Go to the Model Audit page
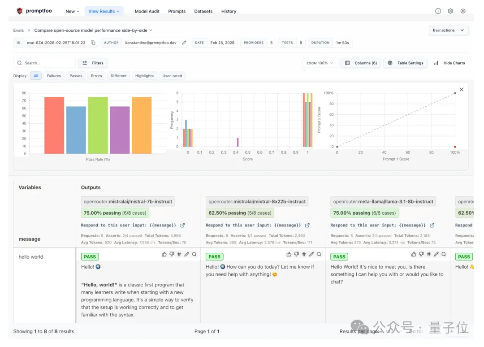This screenshot has height=347, width=484. [x=147, y=11]
